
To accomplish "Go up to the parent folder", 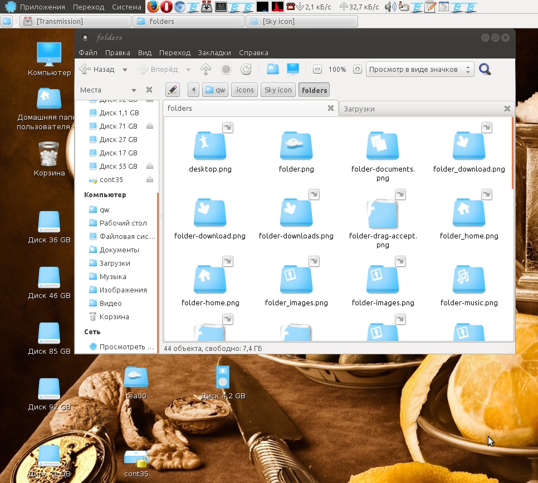I will 206,69.
